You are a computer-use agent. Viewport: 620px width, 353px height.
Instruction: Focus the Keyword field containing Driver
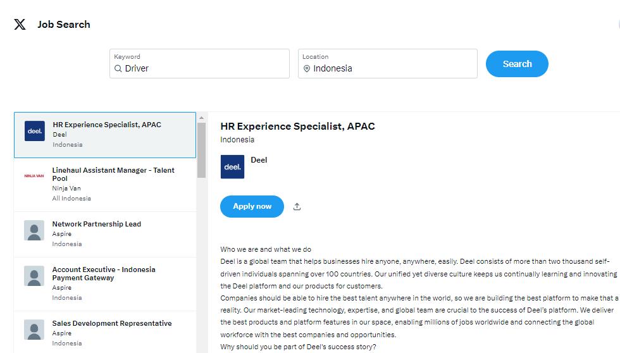[200, 64]
